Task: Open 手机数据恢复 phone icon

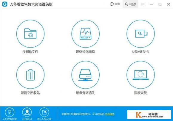Action: click(x=10, y=112)
